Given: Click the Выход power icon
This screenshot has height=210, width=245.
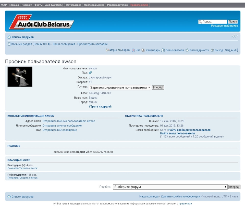Looking at the screenshot, I should click(x=212, y=50).
